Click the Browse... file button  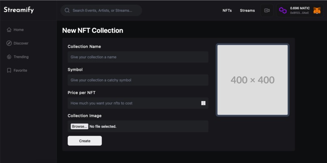pos(79,126)
